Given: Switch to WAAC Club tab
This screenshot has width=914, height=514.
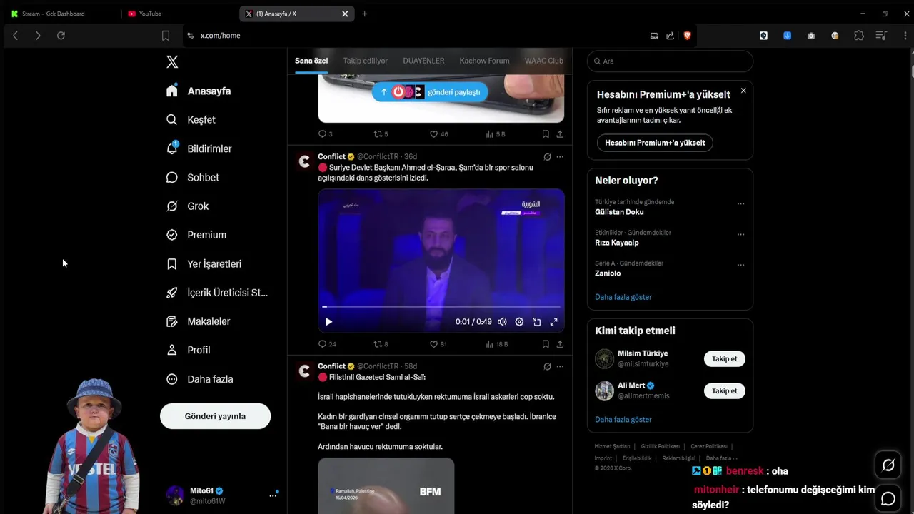Looking at the screenshot, I should (544, 61).
